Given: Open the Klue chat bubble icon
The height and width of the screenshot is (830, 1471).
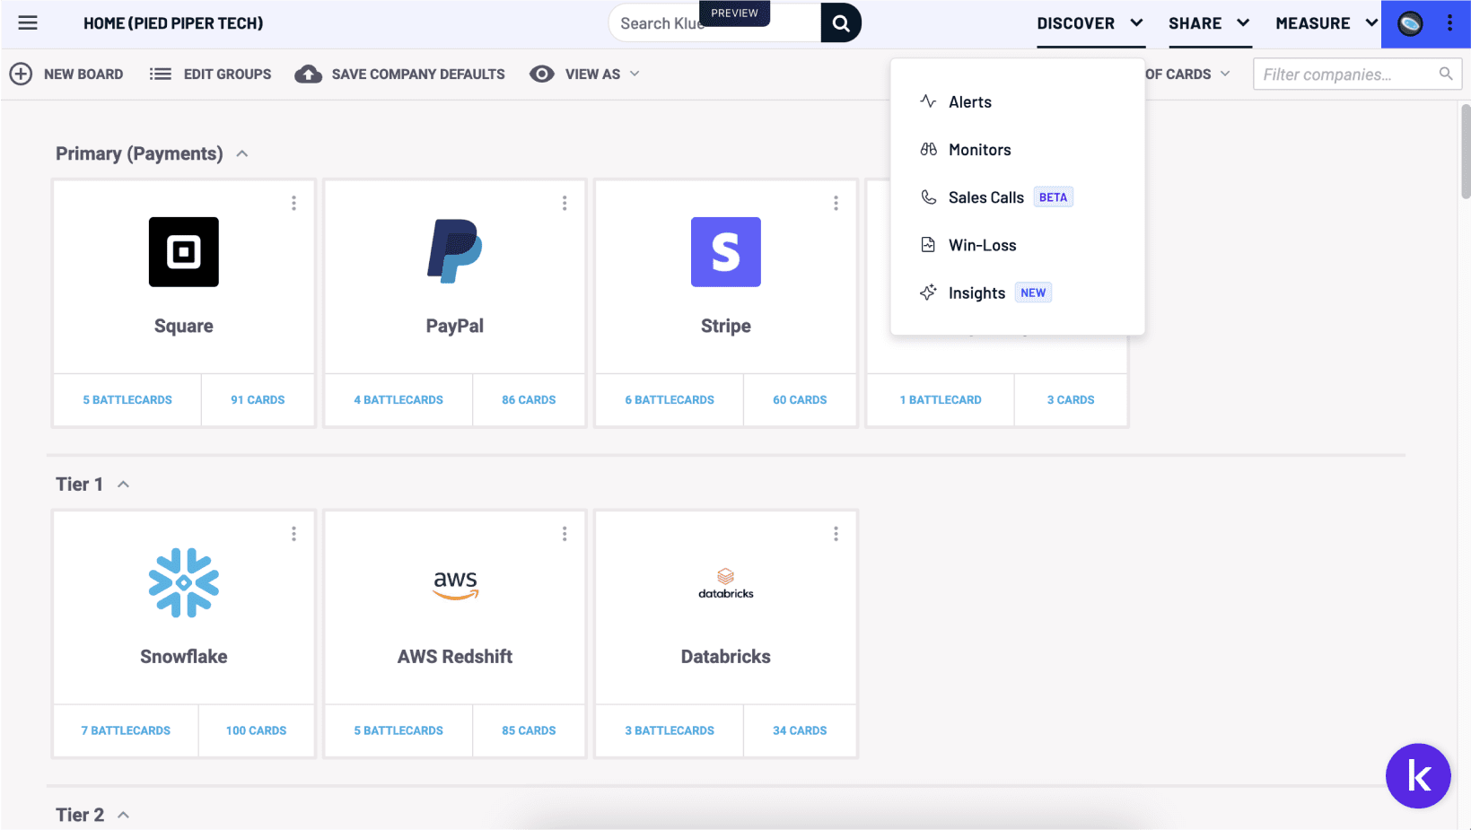Looking at the screenshot, I should point(1418,776).
